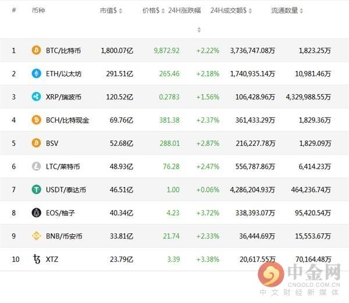Screen dimensions: 349x303
Task: Select XTZ change +3.38%
Action: pyautogui.click(x=208, y=259)
